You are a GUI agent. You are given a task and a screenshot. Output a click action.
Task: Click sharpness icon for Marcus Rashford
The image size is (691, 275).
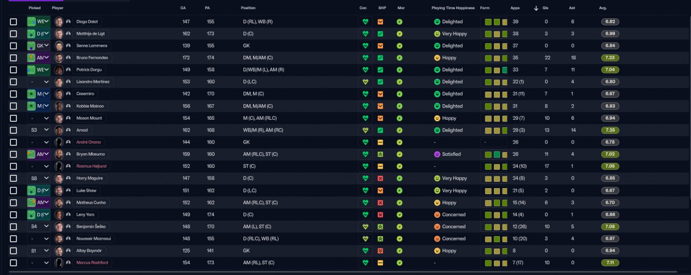tap(380, 263)
